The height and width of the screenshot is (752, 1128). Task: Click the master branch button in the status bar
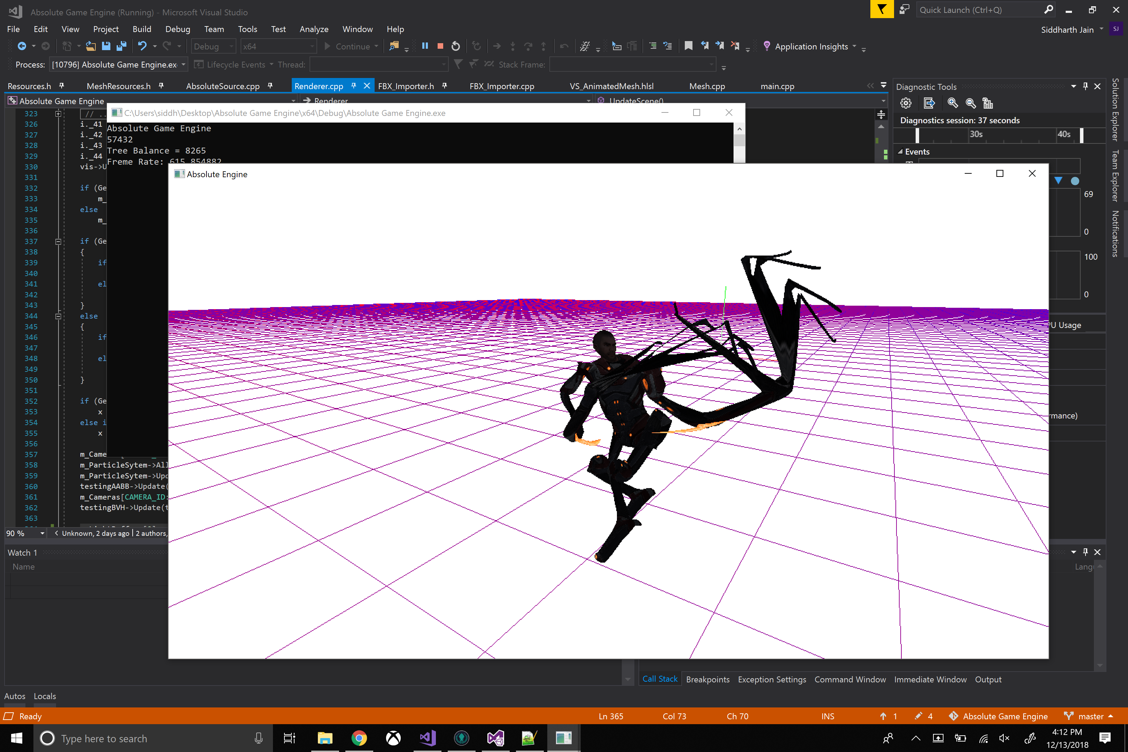(1089, 716)
